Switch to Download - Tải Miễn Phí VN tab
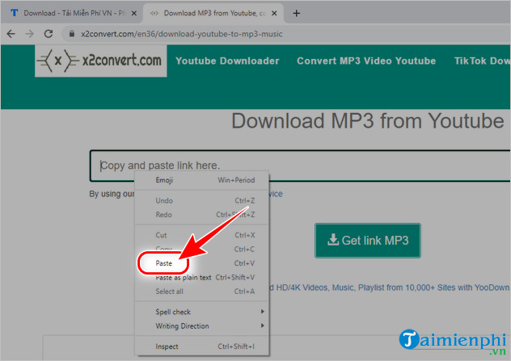The width and height of the screenshot is (511, 361). tap(71, 14)
